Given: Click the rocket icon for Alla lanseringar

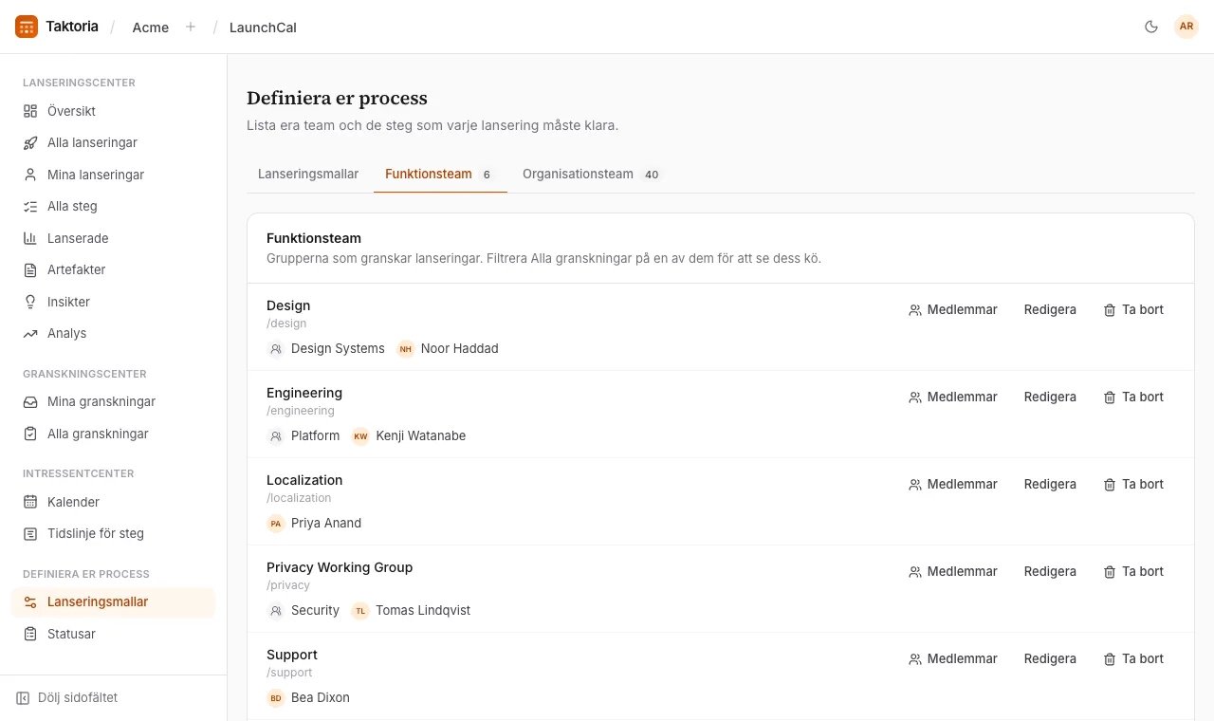Looking at the screenshot, I should click(x=30, y=143).
